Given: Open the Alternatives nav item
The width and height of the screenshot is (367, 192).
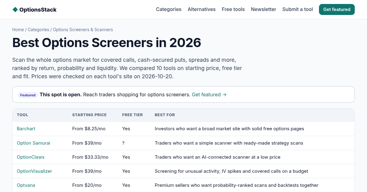Looking at the screenshot, I should click(x=202, y=9).
